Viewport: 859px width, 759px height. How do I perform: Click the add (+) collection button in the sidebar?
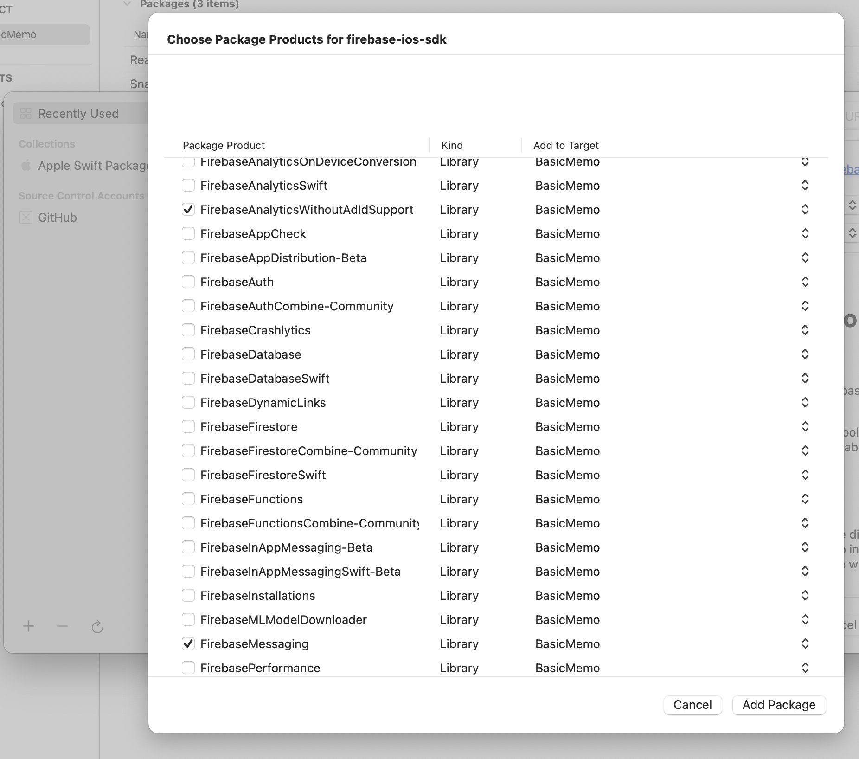[x=29, y=626]
